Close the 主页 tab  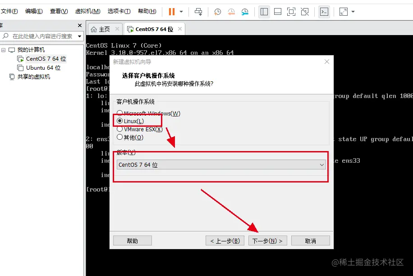(117, 29)
